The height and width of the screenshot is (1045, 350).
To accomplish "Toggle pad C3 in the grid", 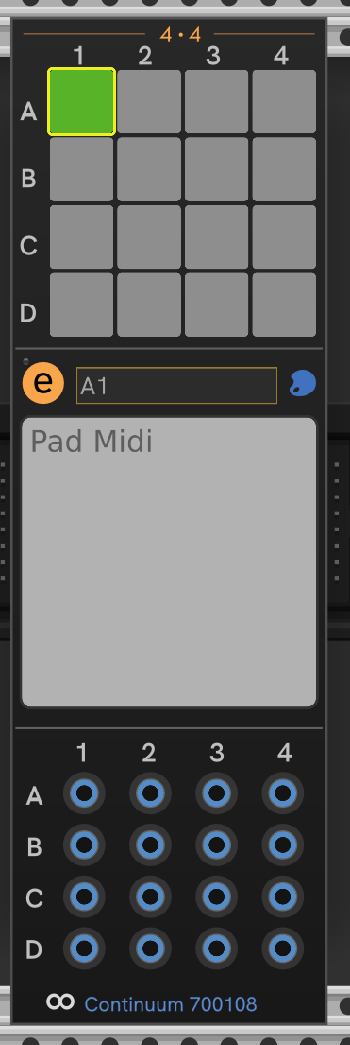I will (216, 237).
